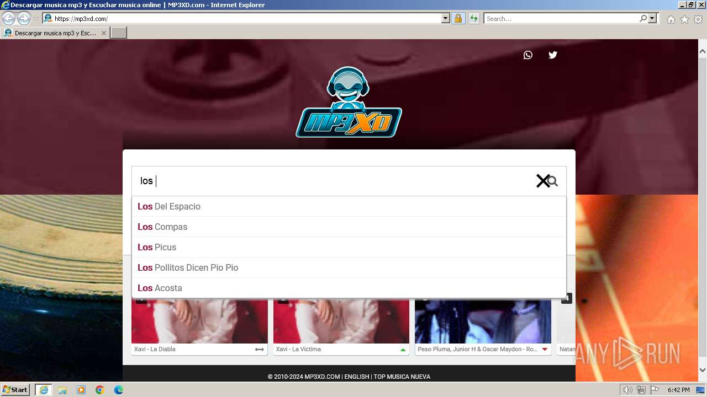Image resolution: width=707 pixels, height=397 pixels.
Task: Click the browser search magnifier icon
Action: click(x=643, y=18)
